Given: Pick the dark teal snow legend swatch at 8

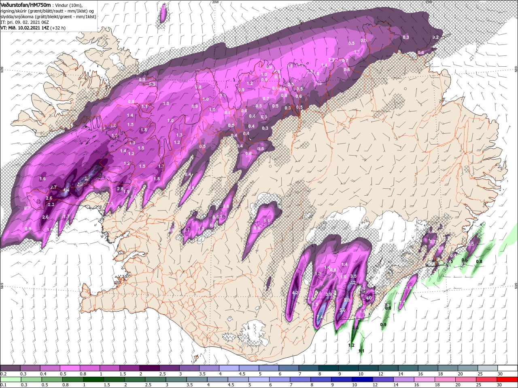Looking at the screenshot, I should click(327, 368).
